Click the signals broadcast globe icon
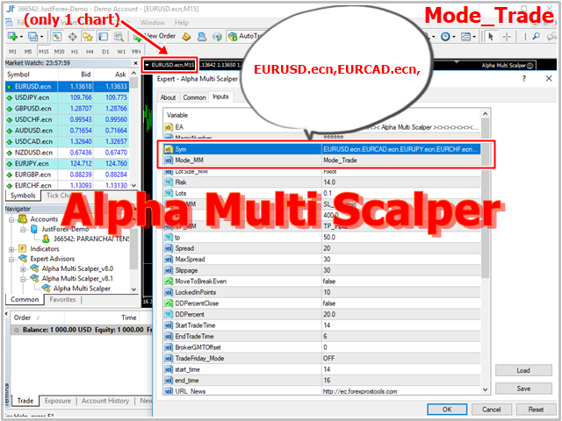Viewport: 562px width, 421px height. 217,36
